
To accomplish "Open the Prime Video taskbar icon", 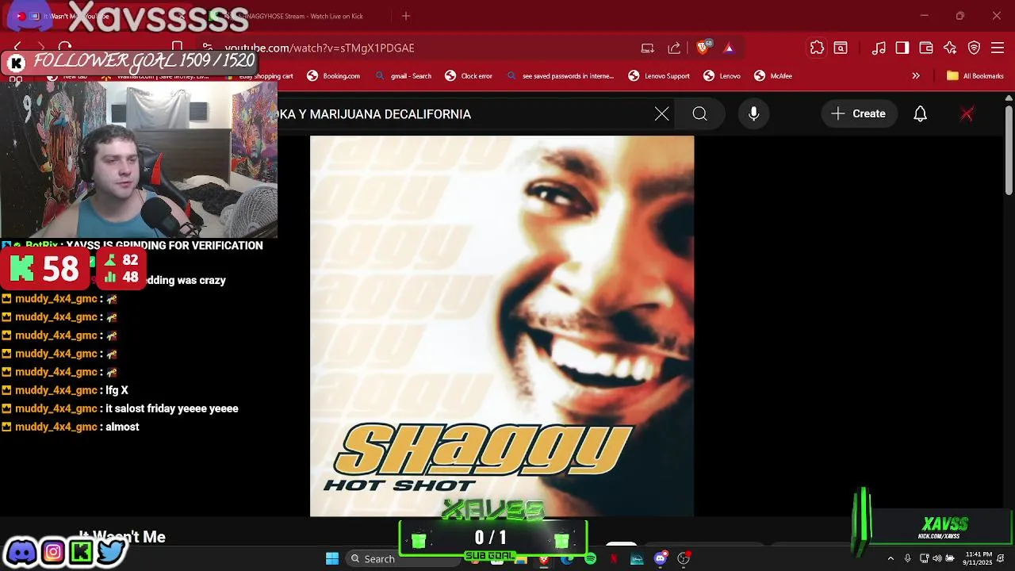I will tap(637, 559).
